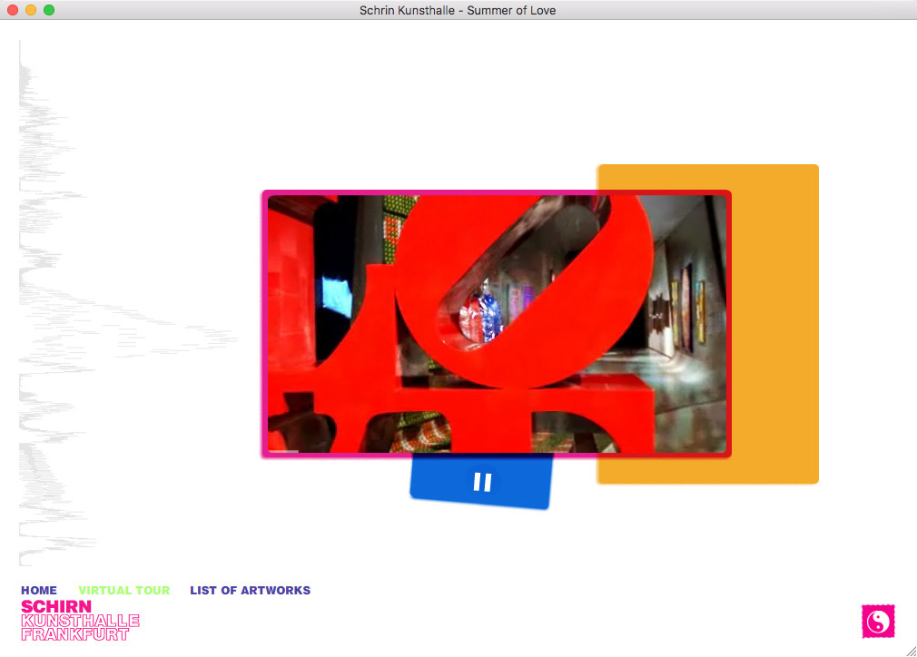917x657 pixels.
Task: Minimize window with the yellow button
Action: point(31,10)
